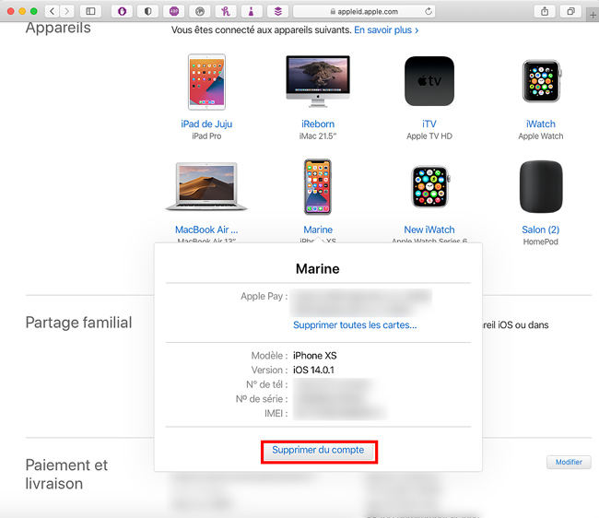Select the iReborn iMac device
The height and width of the screenshot is (518, 599).
tap(318, 81)
